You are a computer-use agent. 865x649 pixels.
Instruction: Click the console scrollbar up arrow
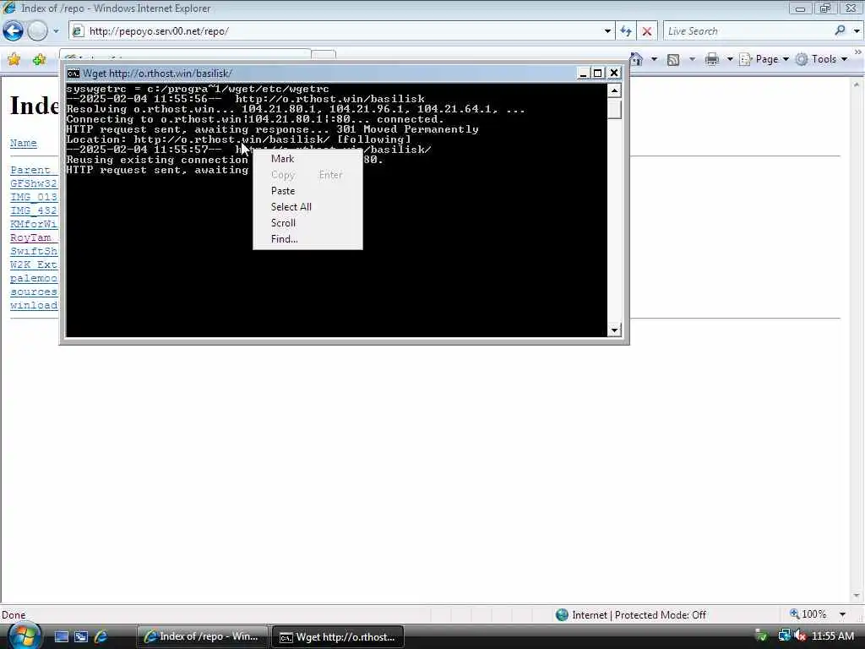(615, 90)
